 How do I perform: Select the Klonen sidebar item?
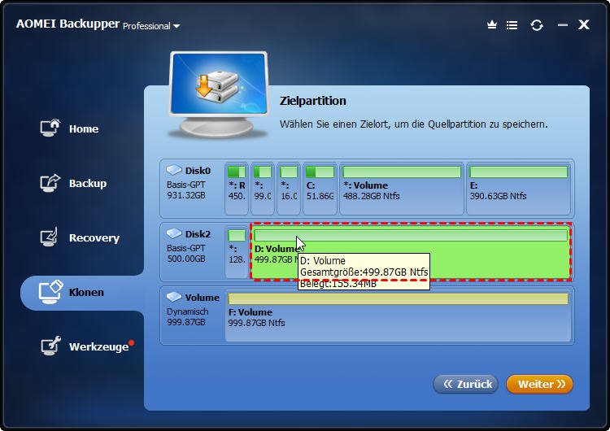tap(81, 293)
